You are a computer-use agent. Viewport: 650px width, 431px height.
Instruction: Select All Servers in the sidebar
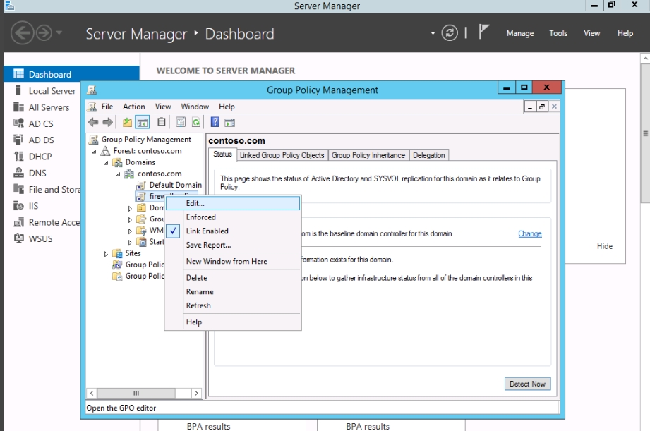[x=42, y=107]
